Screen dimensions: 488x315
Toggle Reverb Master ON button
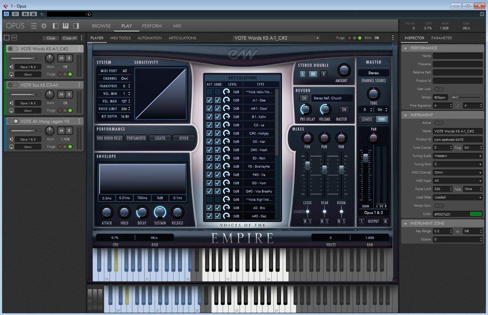(x=344, y=110)
